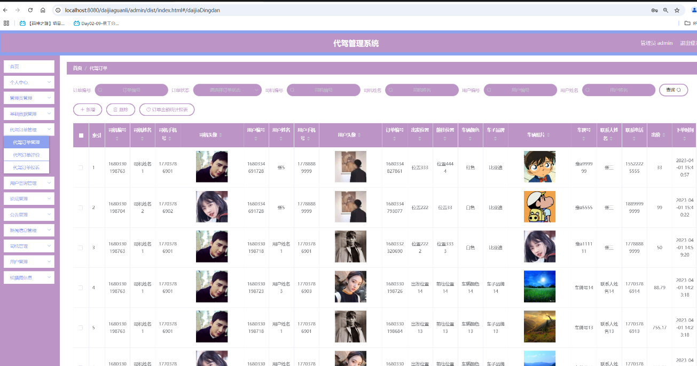Screen dimensions: 697x366
Task: Sort by 用户姓名 column sort arrows
Action: click(x=281, y=139)
